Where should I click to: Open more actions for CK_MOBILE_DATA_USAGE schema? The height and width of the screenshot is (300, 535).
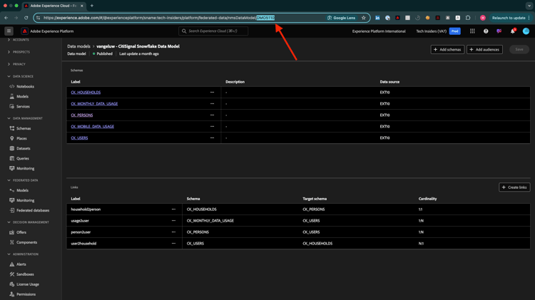pyautogui.click(x=213, y=126)
